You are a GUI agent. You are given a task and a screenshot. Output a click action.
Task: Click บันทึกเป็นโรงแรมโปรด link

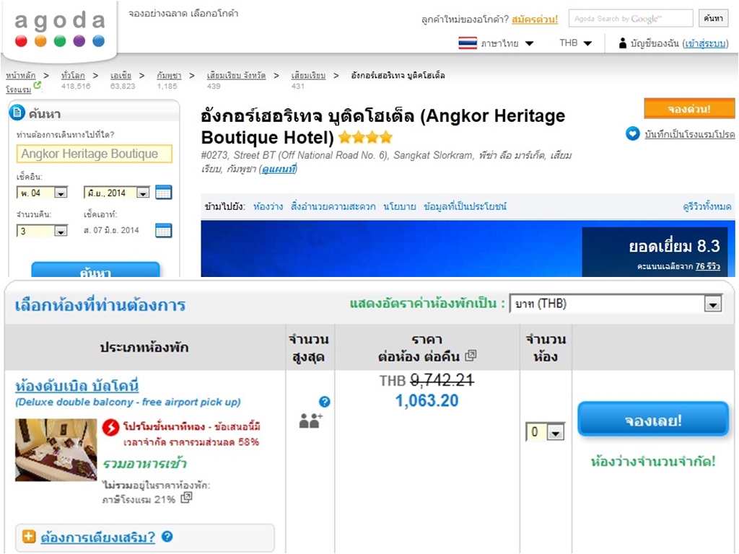689,134
